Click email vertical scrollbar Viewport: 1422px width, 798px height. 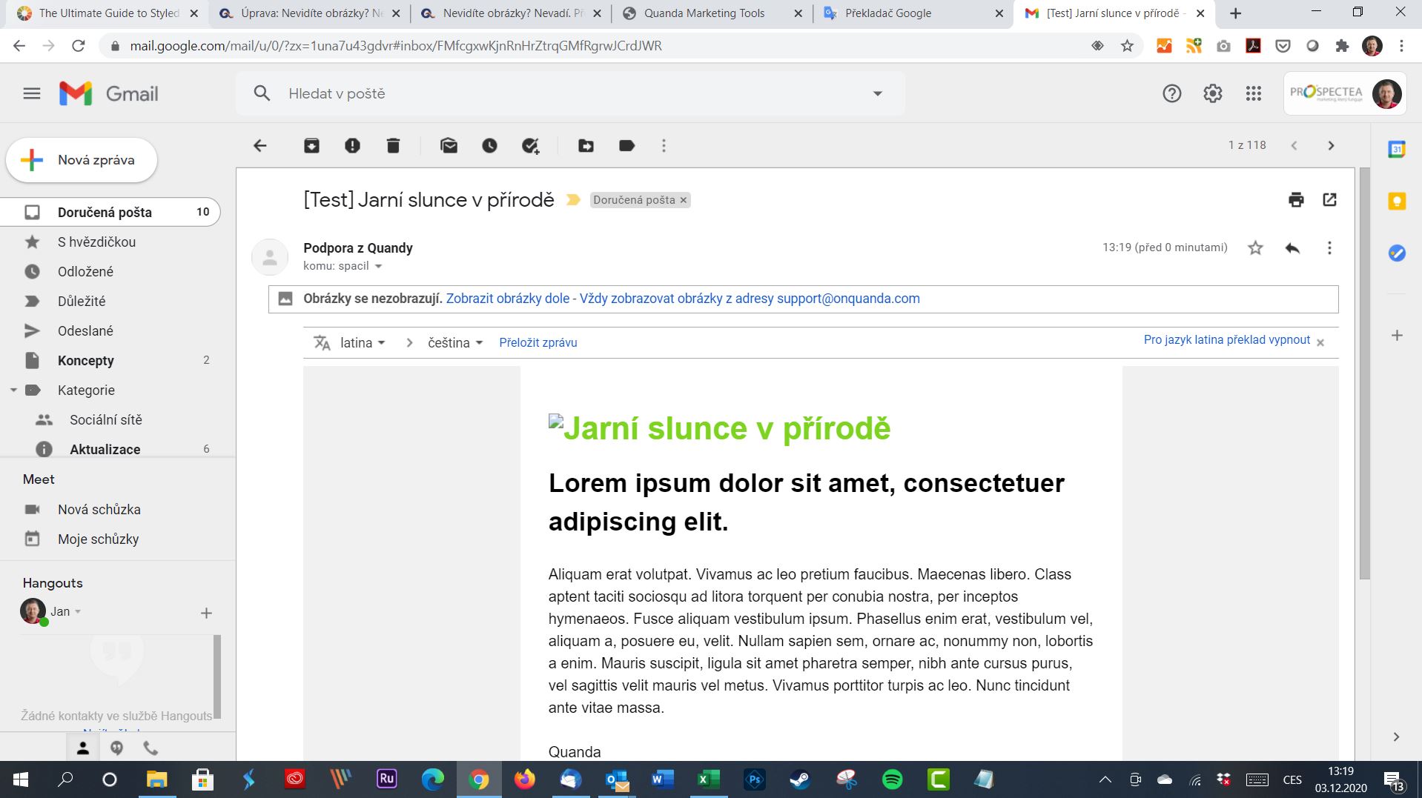1364,374
